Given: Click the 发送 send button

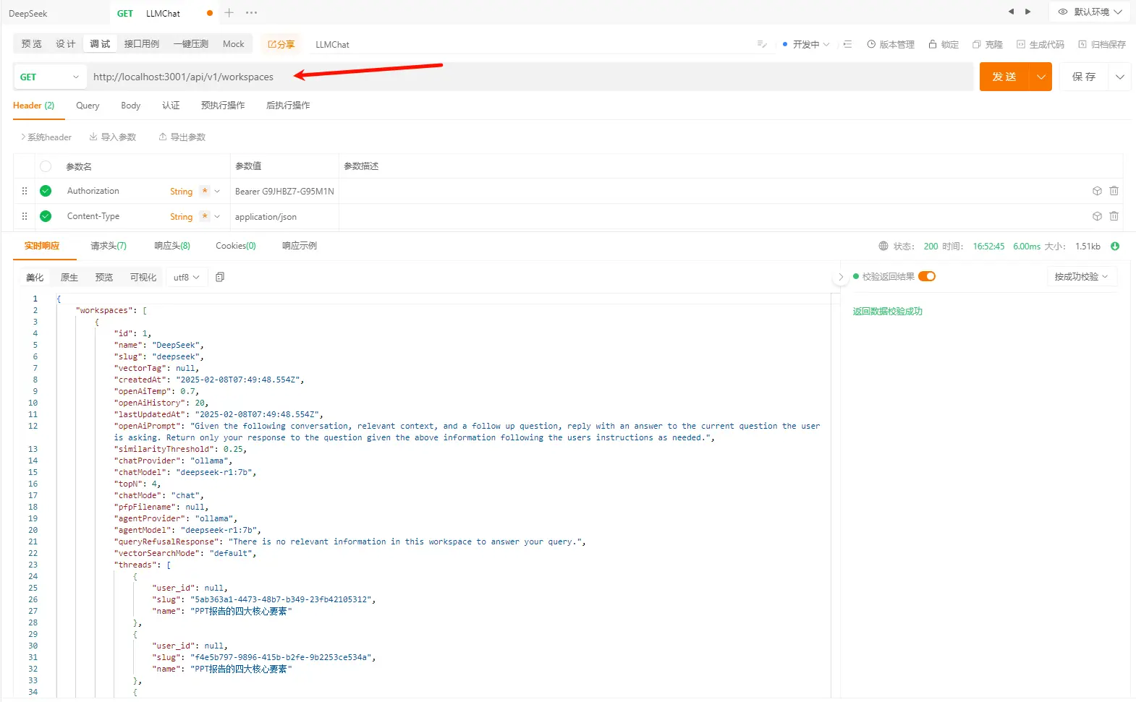Looking at the screenshot, I should point(1004,77).
